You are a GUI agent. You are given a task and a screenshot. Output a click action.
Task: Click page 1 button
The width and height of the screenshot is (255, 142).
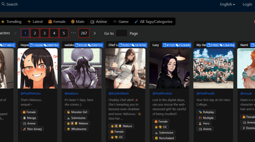click(x=25, y=33)
